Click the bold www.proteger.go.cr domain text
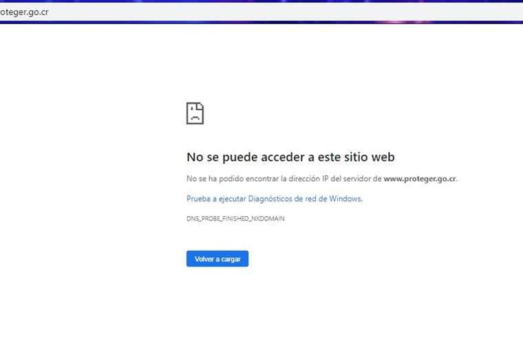 419,178
